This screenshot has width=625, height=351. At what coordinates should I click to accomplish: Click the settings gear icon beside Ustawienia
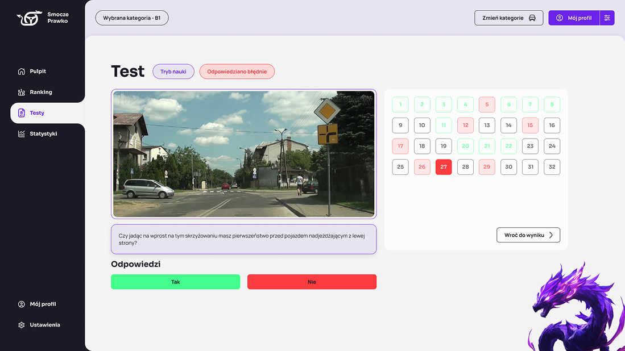[x=22, y=325]
